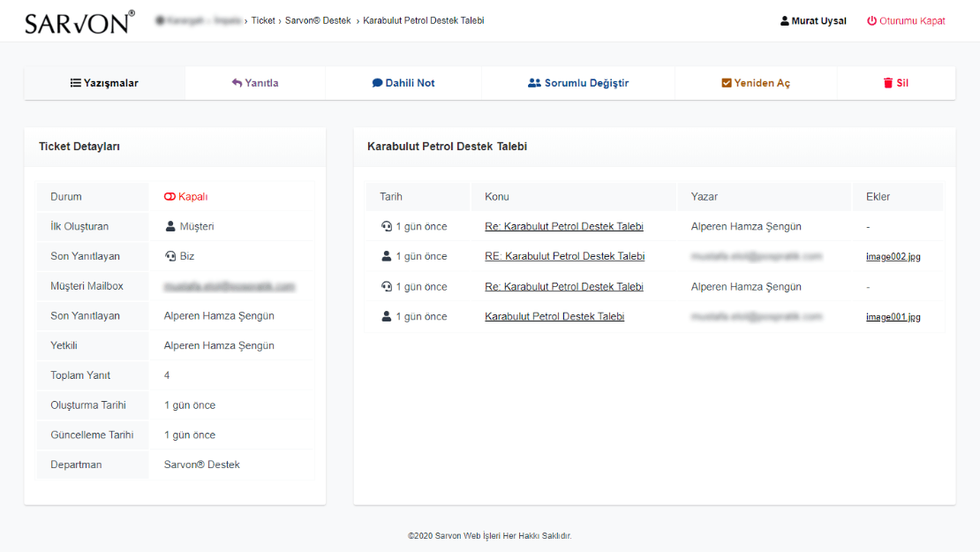Click the Murat Uysal user name
980x552 pixels.
coord(818,21)
